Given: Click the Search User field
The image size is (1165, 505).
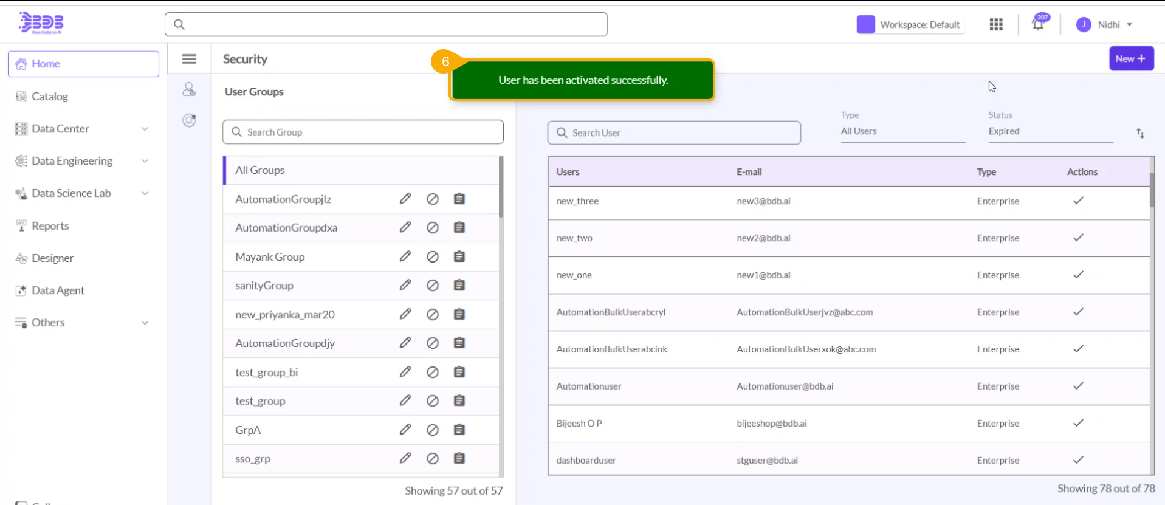Looking at the screenshot, I should [x=674, y=132].
